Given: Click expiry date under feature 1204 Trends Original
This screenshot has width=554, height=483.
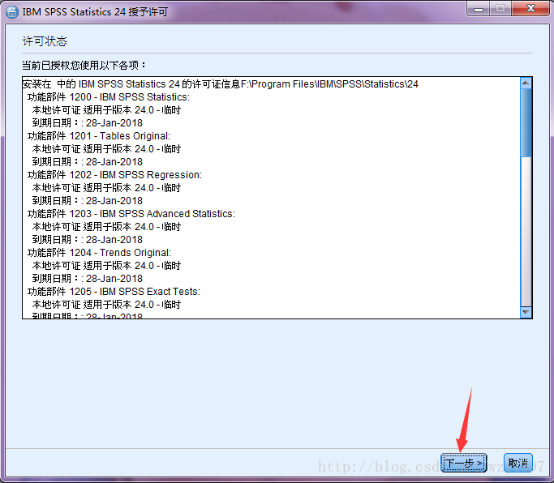Looking at the screenshot, I should [88, 278].
